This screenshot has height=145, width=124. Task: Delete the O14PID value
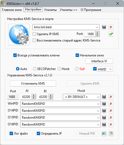point(111,111)
